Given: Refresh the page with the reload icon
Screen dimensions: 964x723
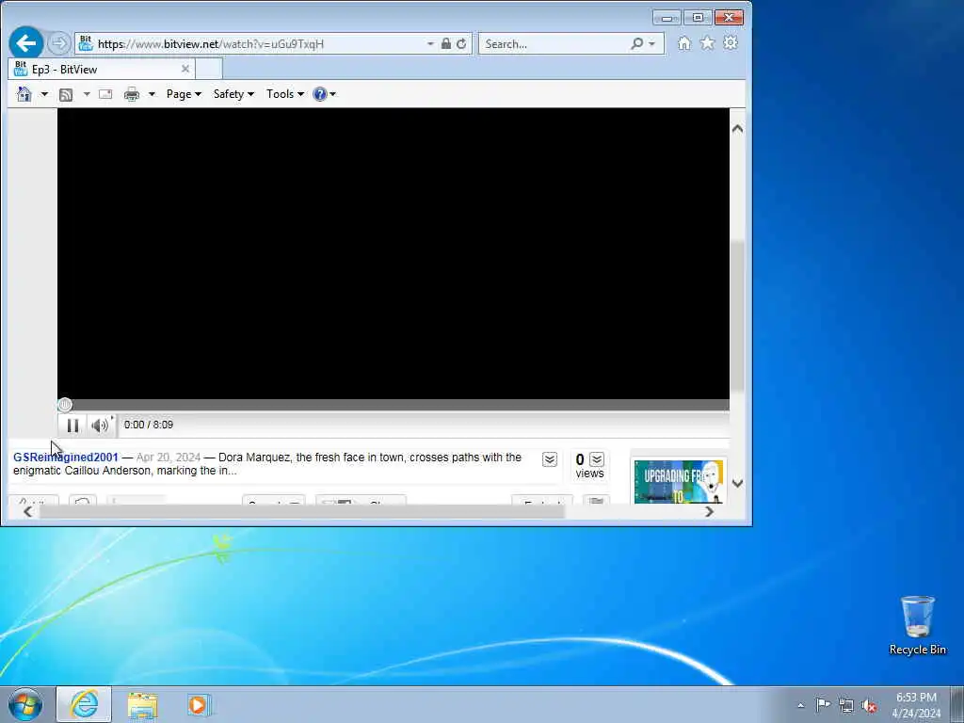Looking at the screenshot, I should coord(461,43).
